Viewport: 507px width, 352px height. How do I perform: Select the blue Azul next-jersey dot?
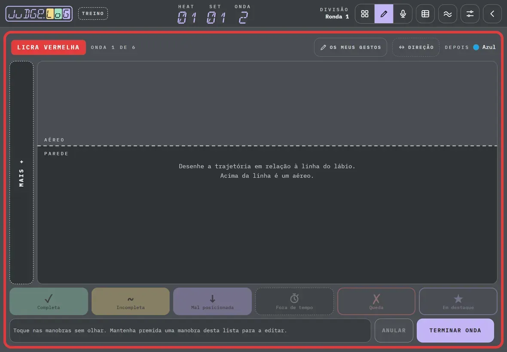click(476, 47)
